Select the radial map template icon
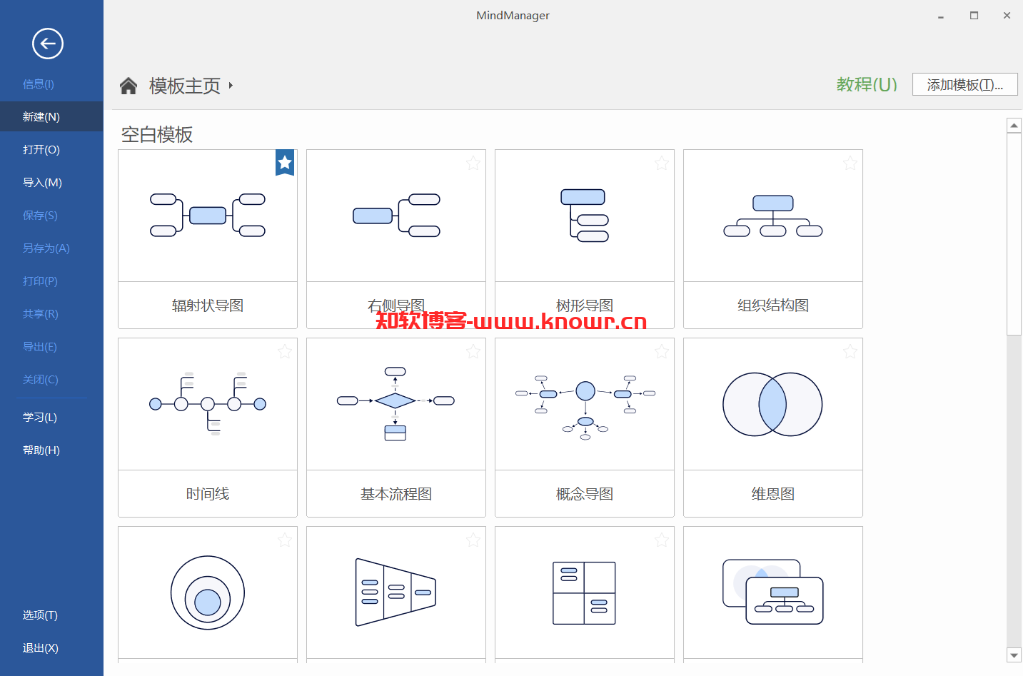 click(208, 215)
